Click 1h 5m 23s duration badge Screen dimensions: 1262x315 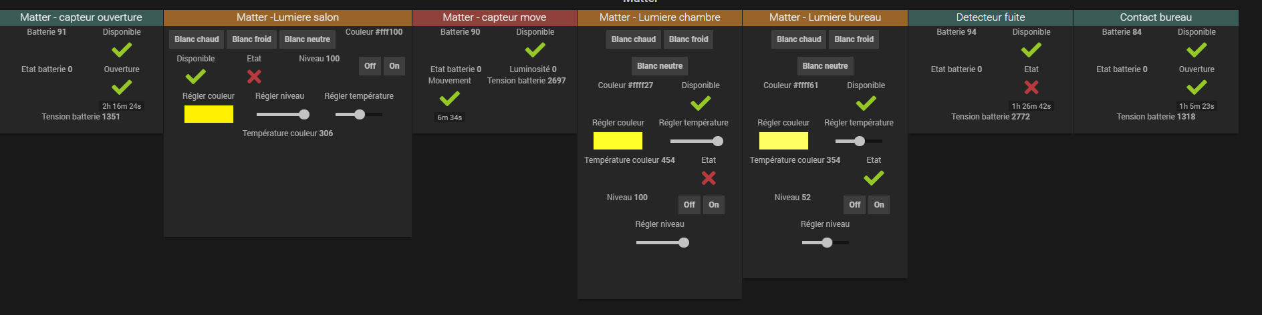(x=1196, y=106)
